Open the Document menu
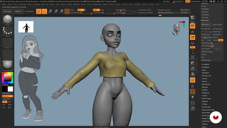 click(23, 4)
